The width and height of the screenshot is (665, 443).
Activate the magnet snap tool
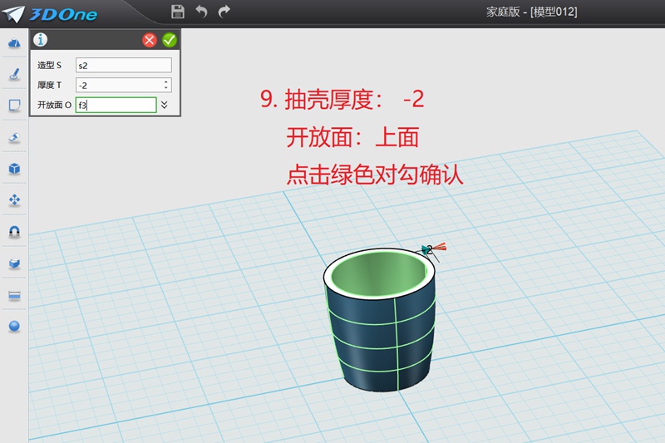click(x=14, y=231)
